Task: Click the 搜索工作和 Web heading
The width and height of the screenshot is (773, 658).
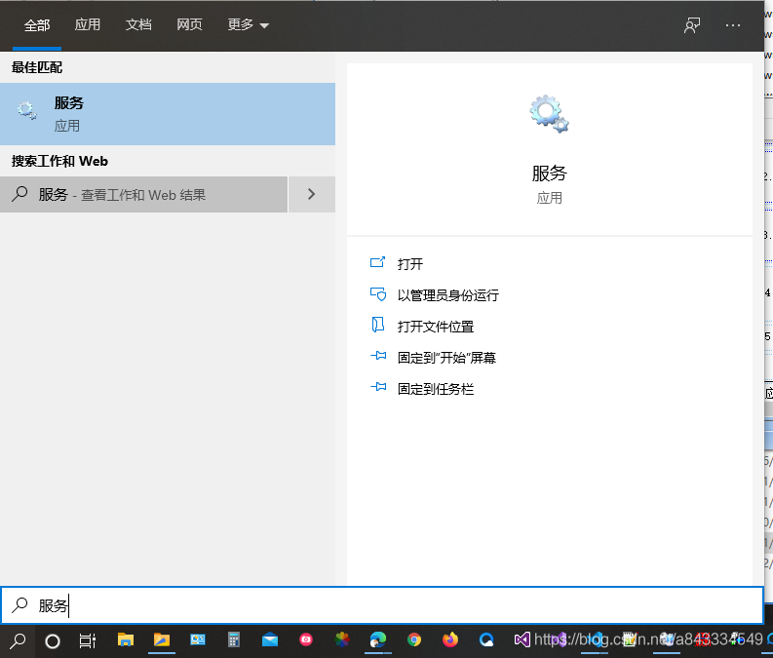Action: (59, 161)
